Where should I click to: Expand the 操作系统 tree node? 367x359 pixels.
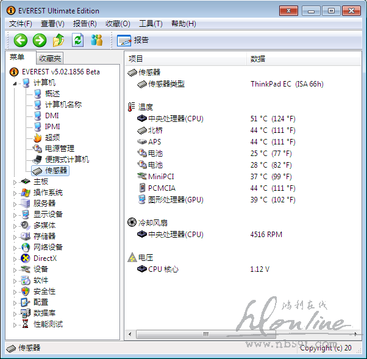click(16, 193)
